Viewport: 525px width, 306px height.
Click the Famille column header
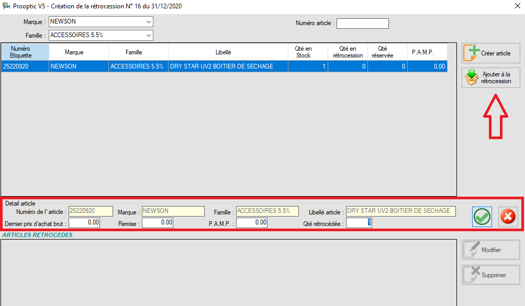138,52
